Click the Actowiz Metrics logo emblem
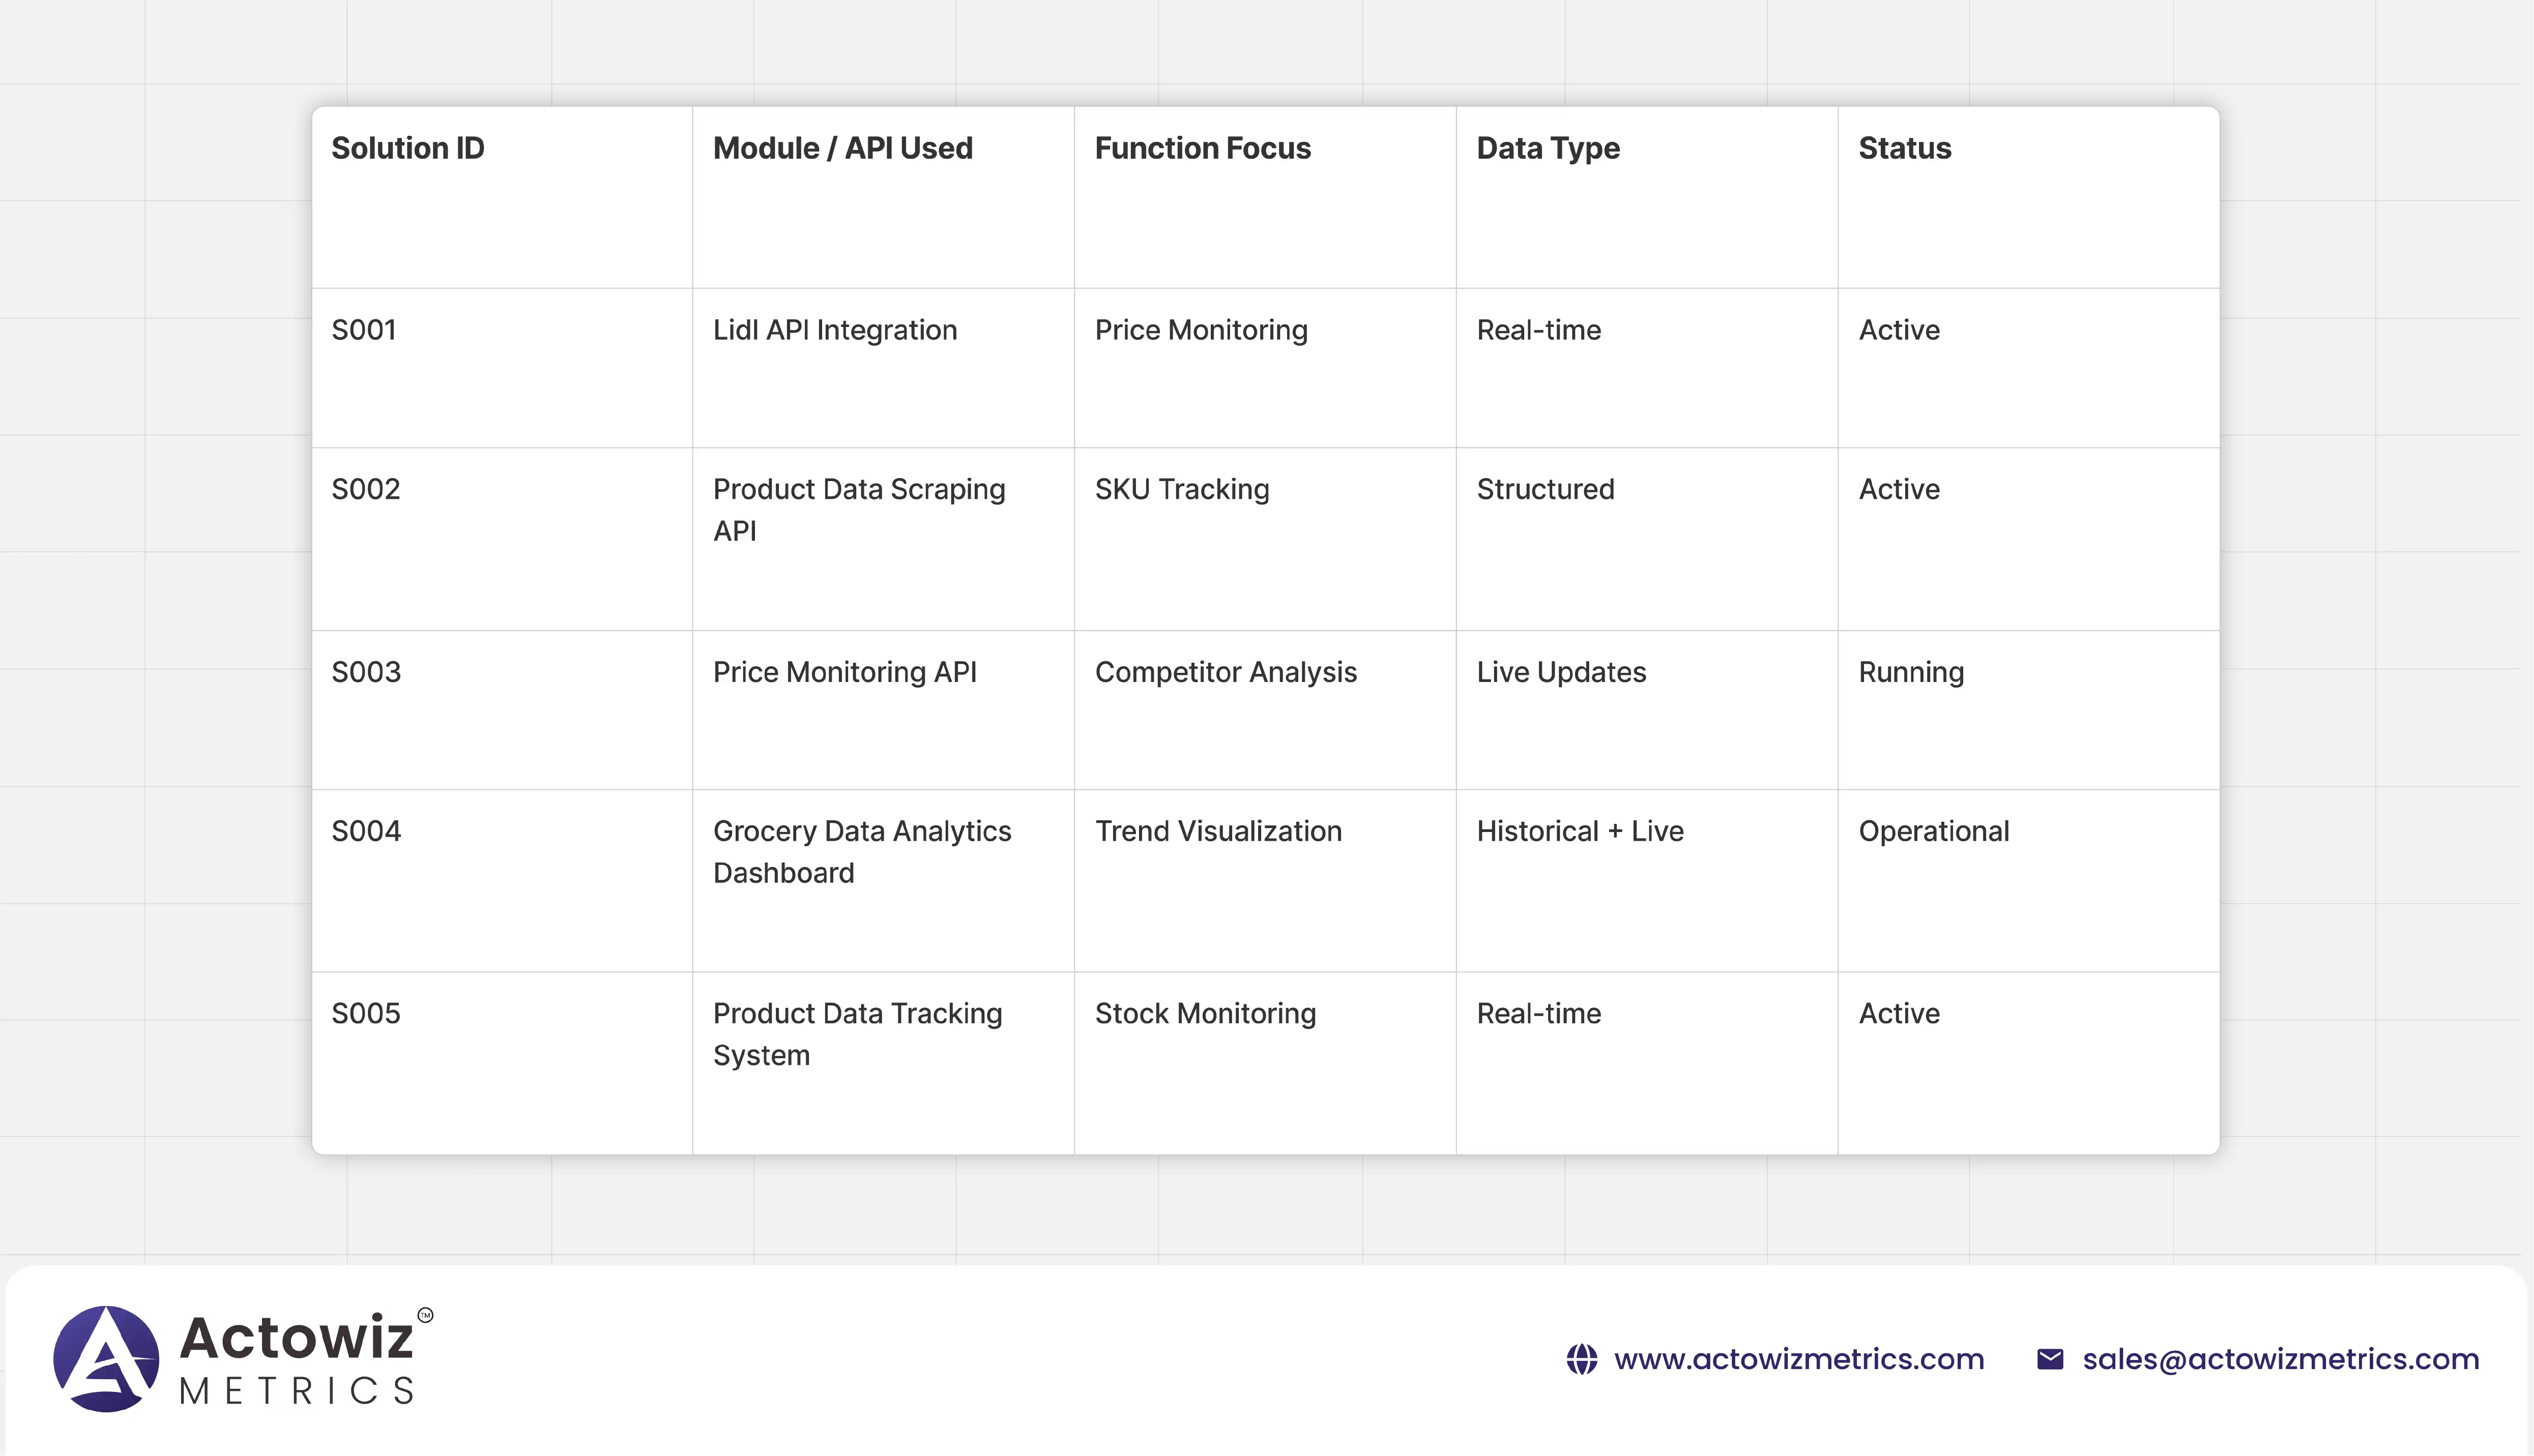This screenshot has width=2534, height=1456. click(106, 1358)
